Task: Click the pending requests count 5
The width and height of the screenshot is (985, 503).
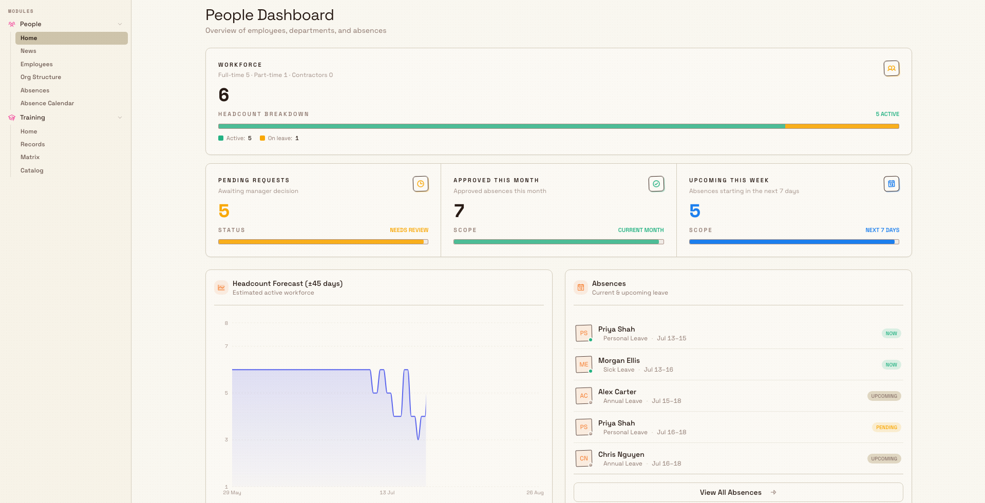Action: (x=224, y=211)
